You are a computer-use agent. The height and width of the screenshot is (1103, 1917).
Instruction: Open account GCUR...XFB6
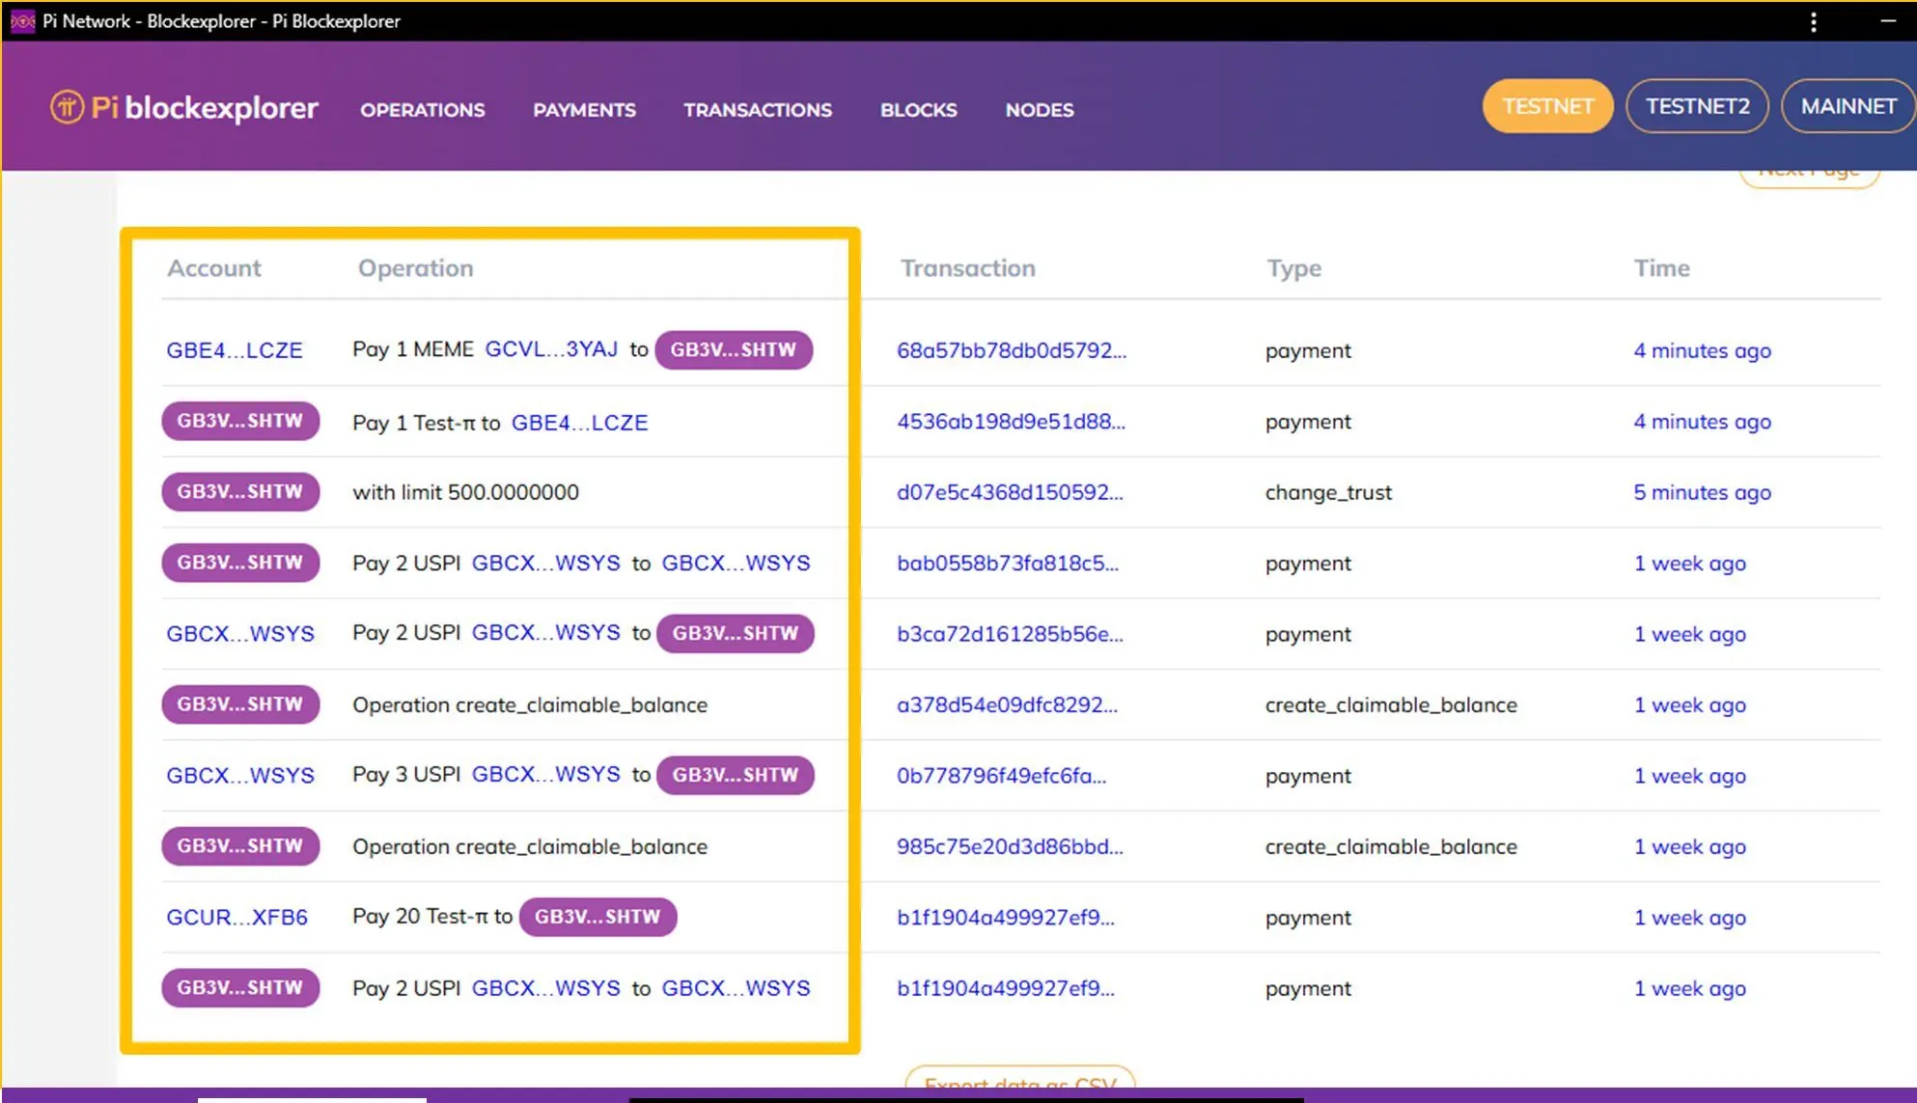(236, 917)
